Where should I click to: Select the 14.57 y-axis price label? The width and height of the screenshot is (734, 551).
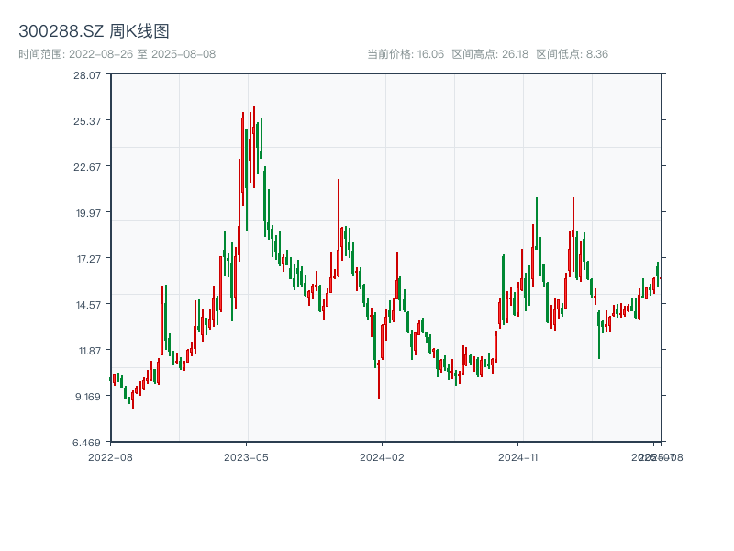(87, 305)
